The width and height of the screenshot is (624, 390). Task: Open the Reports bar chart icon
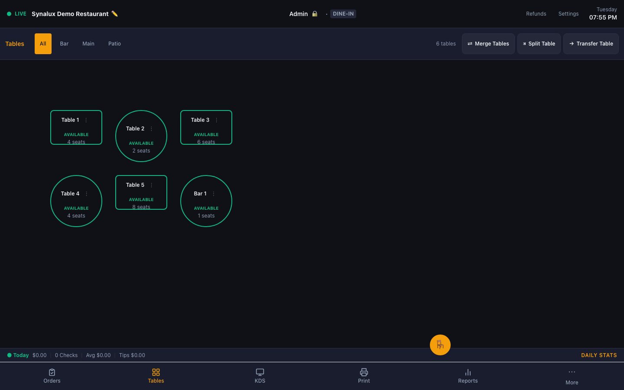468,372
